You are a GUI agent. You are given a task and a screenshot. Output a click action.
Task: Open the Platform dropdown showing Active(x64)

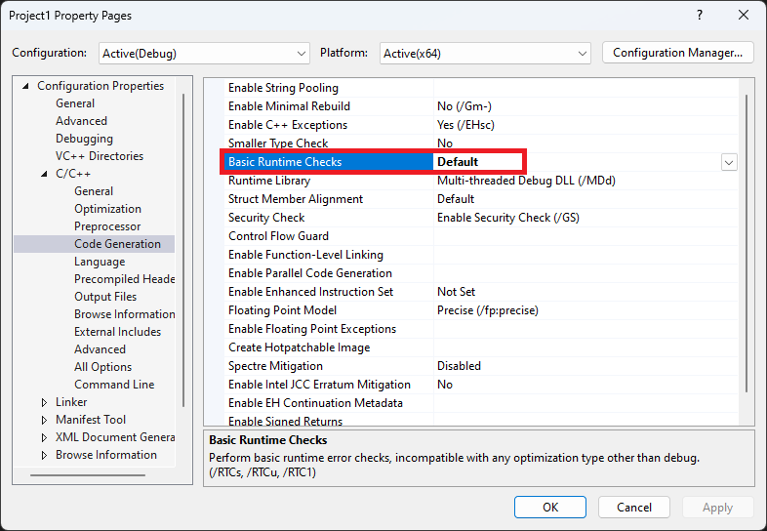tap(485, 53)
